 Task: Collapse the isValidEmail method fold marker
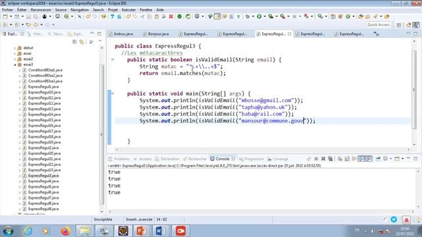click(x=113, y=59)
